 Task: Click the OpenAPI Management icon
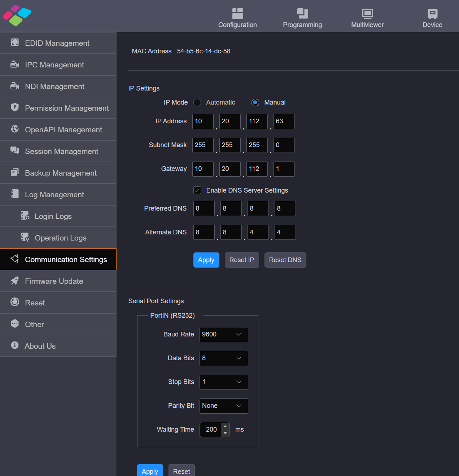(15, 129)
